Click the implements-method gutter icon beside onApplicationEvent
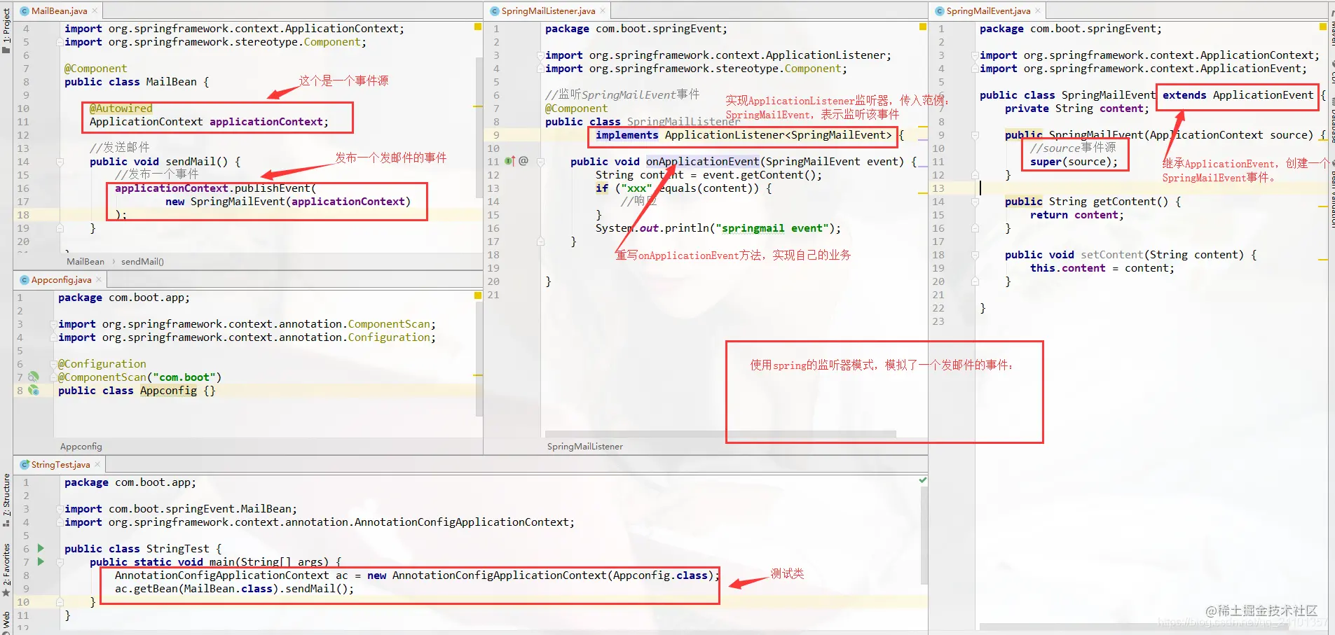Viewport: 1335px width, 635px height. coord(509,161)
